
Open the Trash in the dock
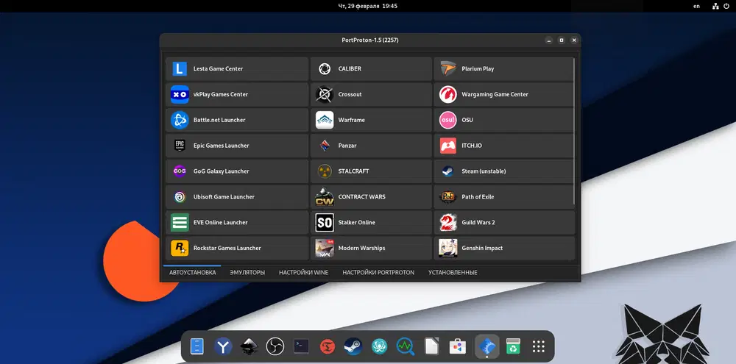513,346
